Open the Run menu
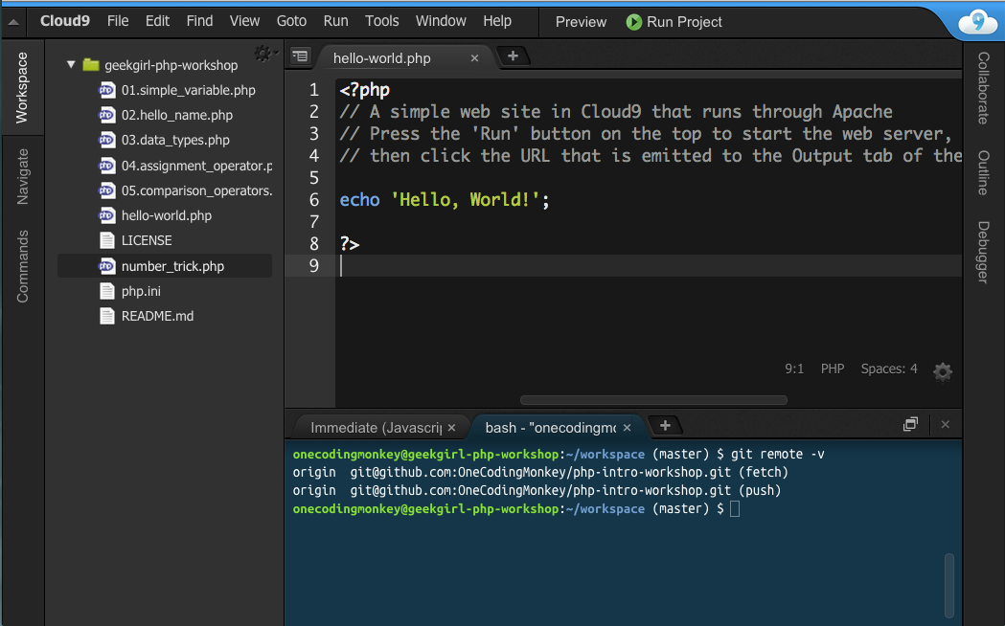 coord(336,21)
